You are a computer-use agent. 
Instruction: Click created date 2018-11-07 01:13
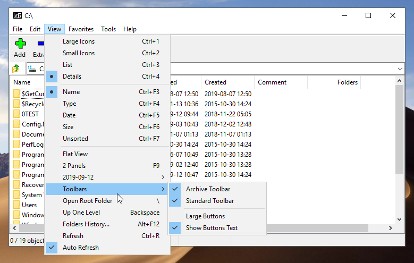pyautogui.click(x=228, y=134)
